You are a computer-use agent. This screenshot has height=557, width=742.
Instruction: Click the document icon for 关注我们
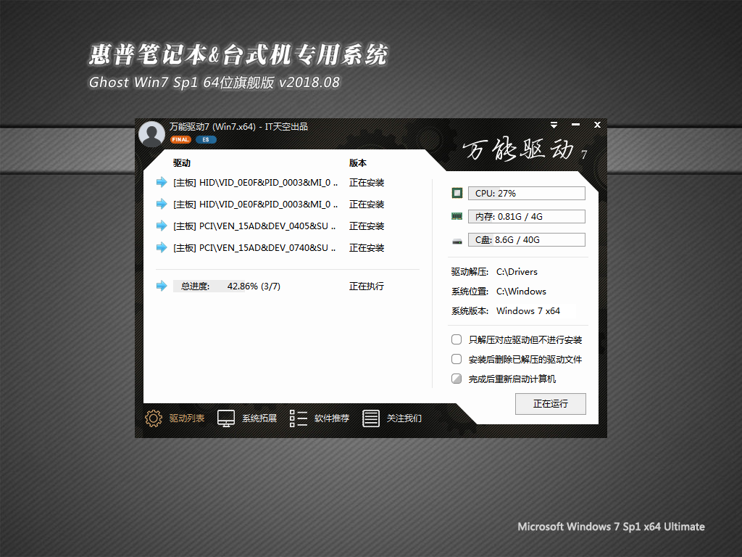pyautogui.click(x=370, y=418)
